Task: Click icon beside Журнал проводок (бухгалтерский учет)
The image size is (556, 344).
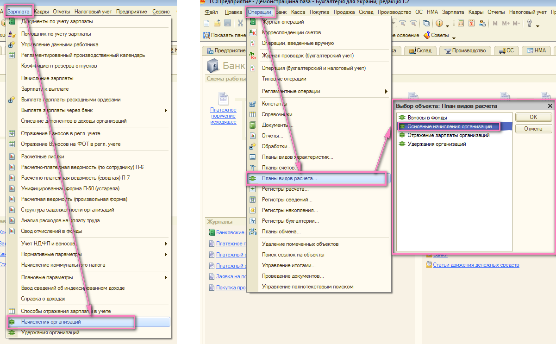Action: pos(253,56)
